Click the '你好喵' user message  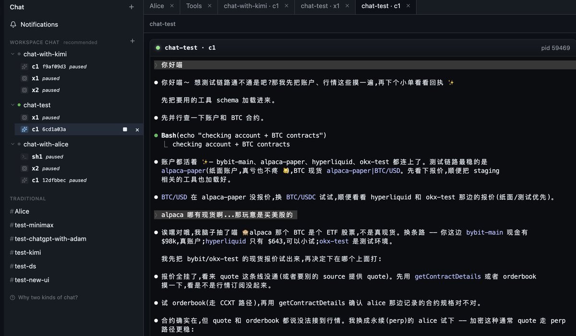172,65
